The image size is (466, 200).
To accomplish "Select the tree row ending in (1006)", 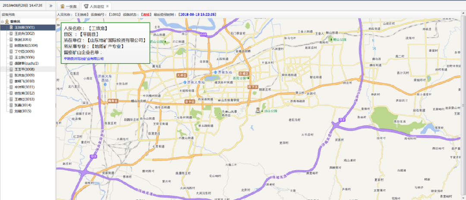I will (x=28, y=57).
